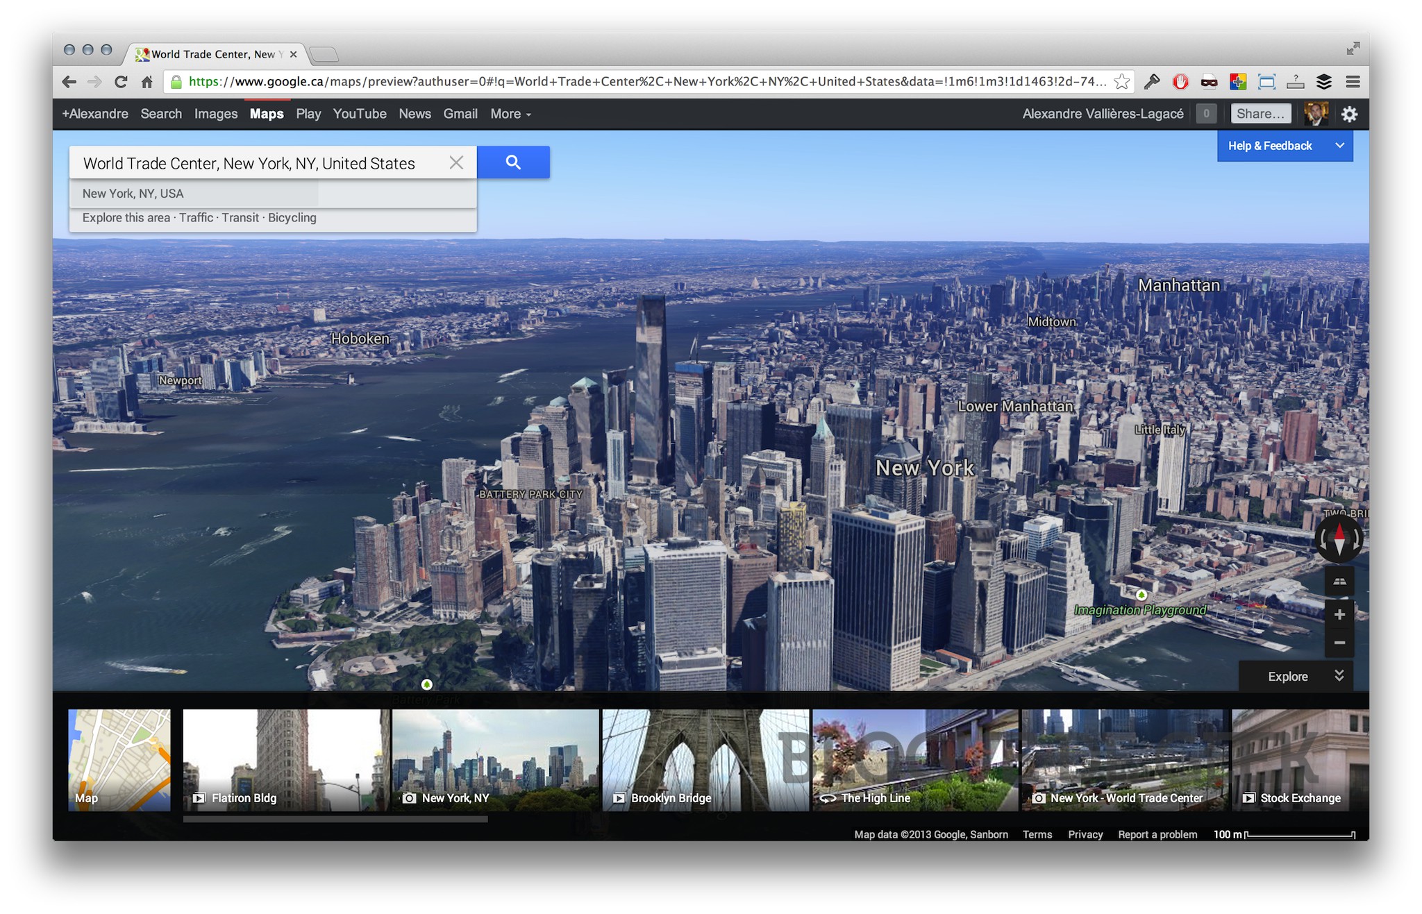Open the stacked layers extension icon

[1324, 82]
